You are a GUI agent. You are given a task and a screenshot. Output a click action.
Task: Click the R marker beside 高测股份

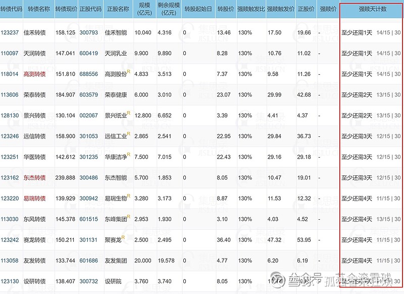(129, 71)
